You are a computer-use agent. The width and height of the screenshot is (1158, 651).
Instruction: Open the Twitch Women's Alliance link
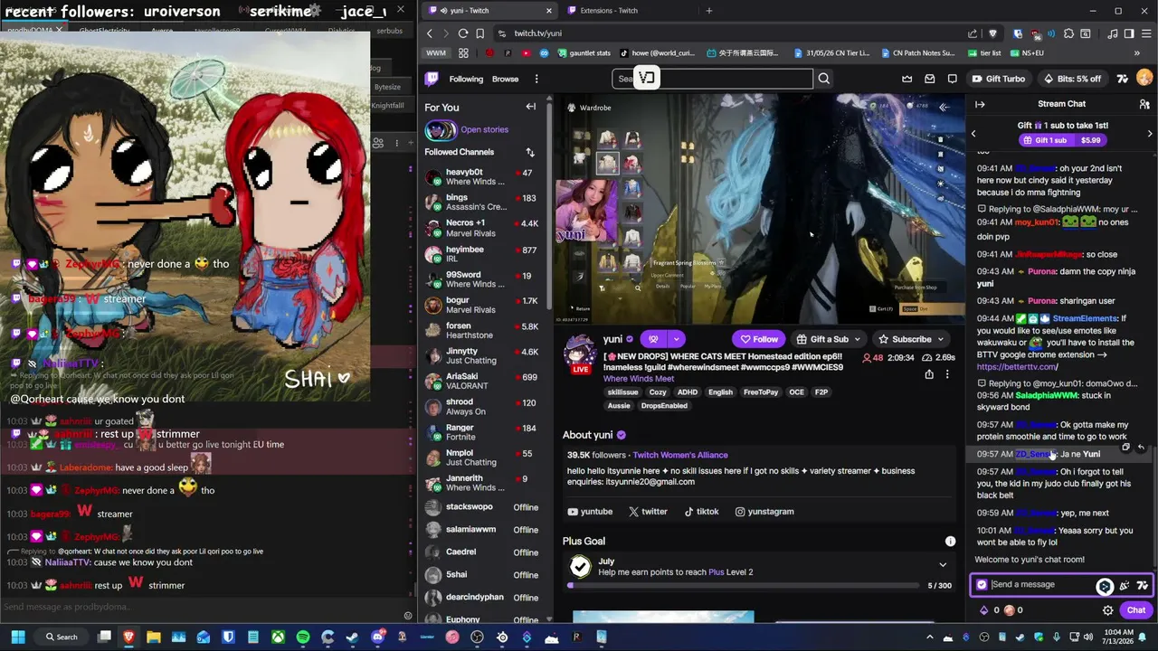pos(680,455)
